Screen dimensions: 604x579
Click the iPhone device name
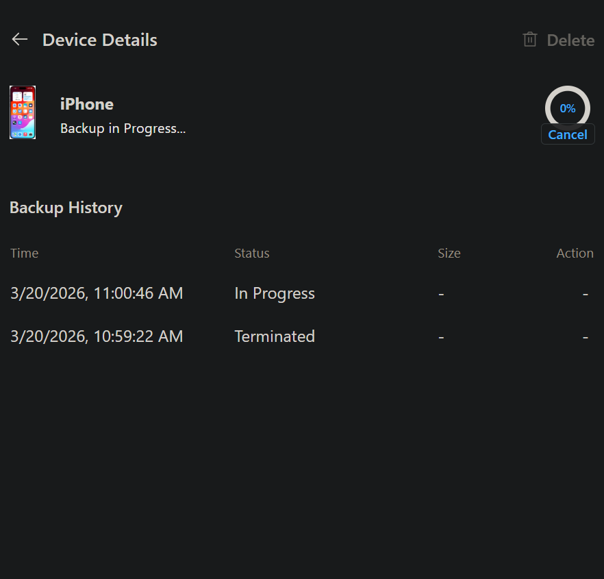click(x=87, y=104)
